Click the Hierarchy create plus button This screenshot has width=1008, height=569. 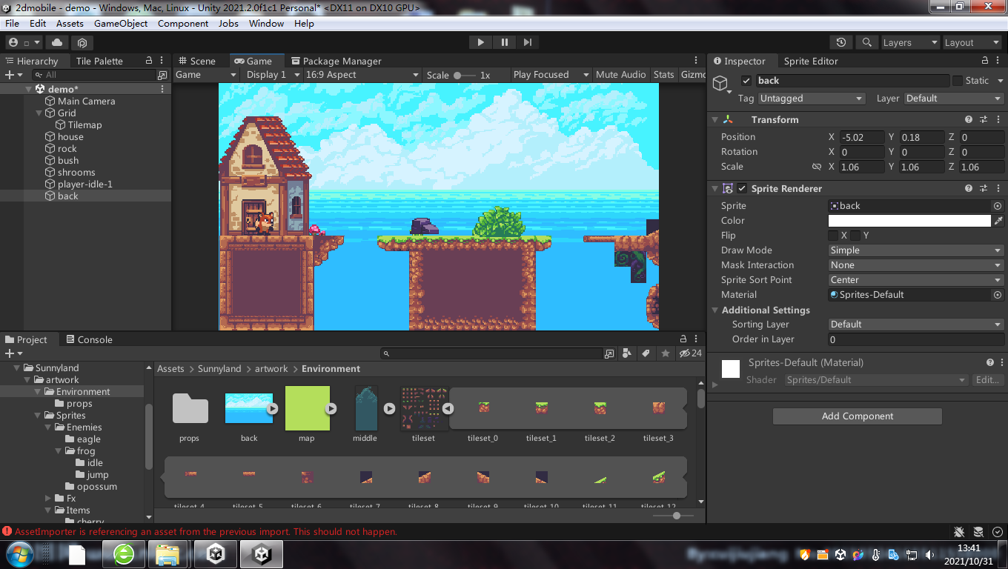pyautogui.click(x=13, y=75)
